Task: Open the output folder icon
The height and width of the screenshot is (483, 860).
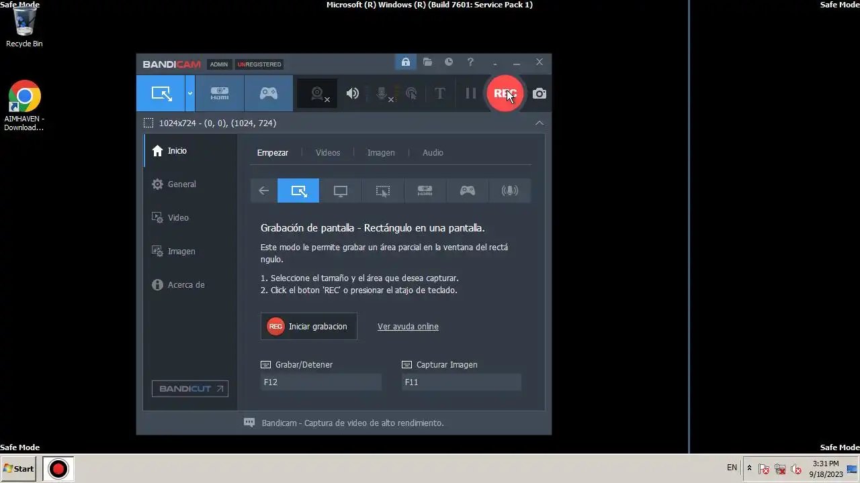Action: (427, 62)
